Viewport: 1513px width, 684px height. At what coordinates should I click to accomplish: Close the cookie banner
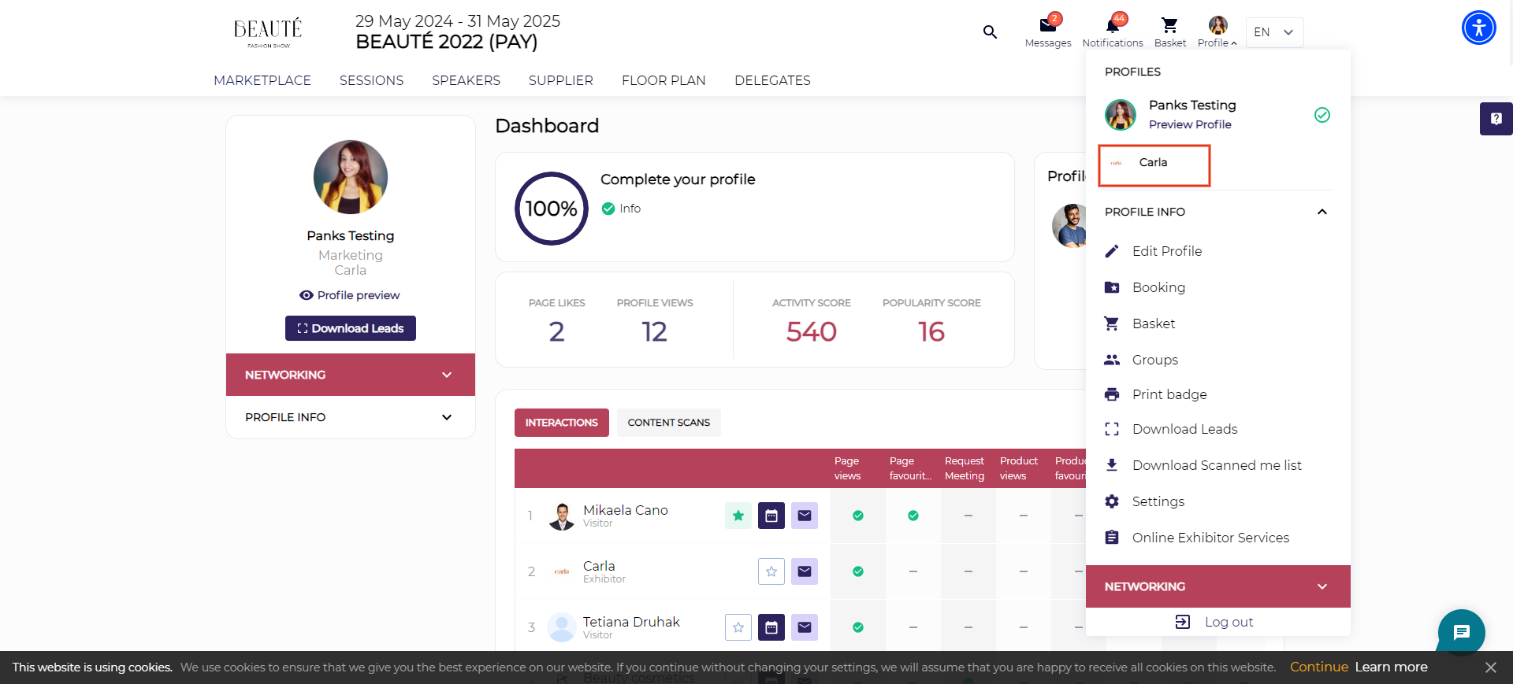[1490, 667]
